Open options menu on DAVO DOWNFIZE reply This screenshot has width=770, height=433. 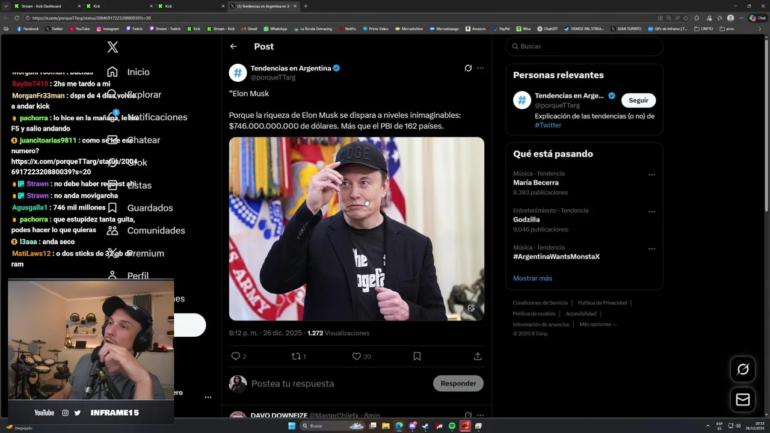coord(480,416)
